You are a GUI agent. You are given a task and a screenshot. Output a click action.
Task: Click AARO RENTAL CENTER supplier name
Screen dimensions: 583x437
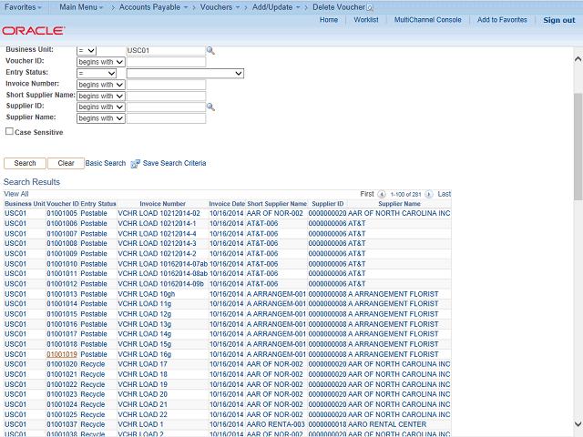(x=387, y=424)
